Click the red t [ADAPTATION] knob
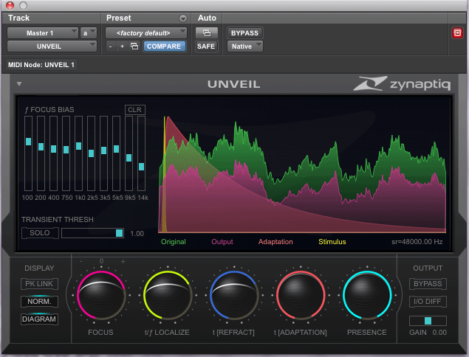Image resolution: width=469 pixels, height=357 pixels. (301, 295)
